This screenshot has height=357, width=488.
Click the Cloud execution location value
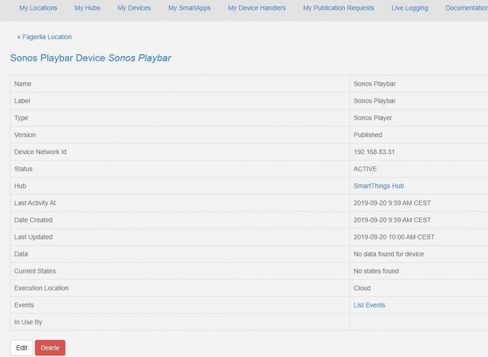(x=362, y=288)
